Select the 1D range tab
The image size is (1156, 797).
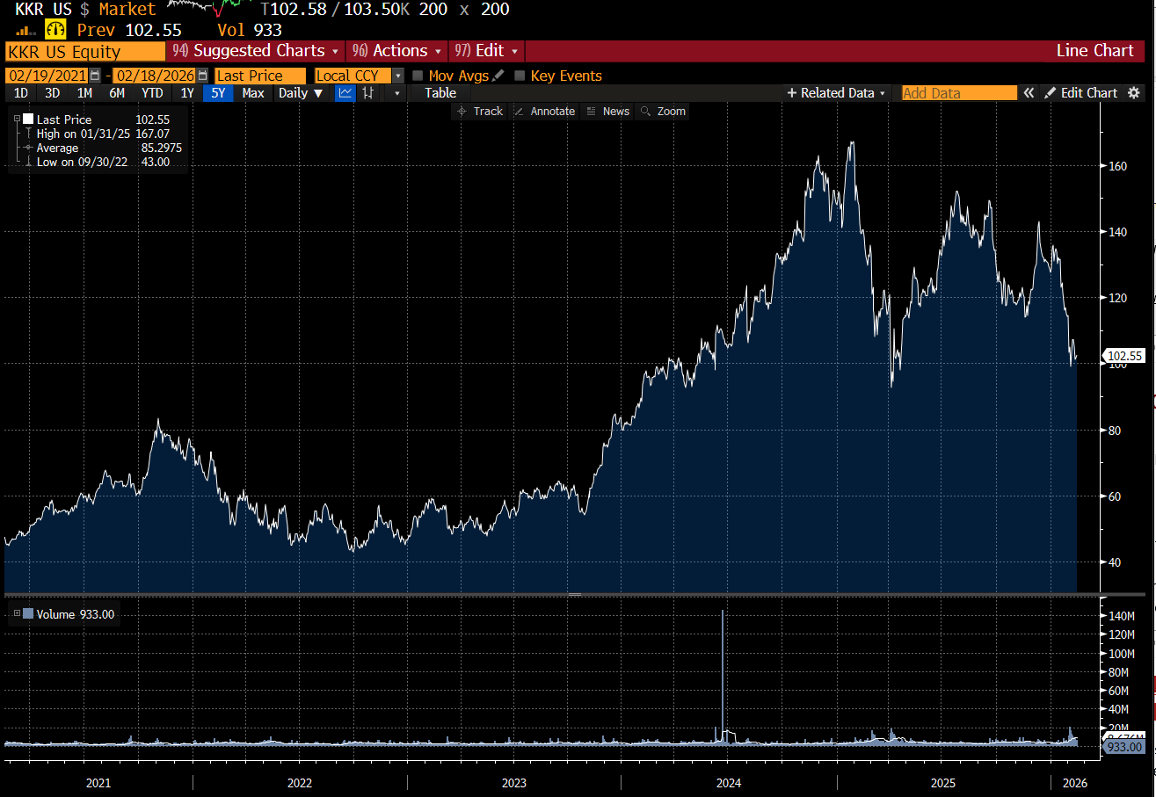click(21, 93)
